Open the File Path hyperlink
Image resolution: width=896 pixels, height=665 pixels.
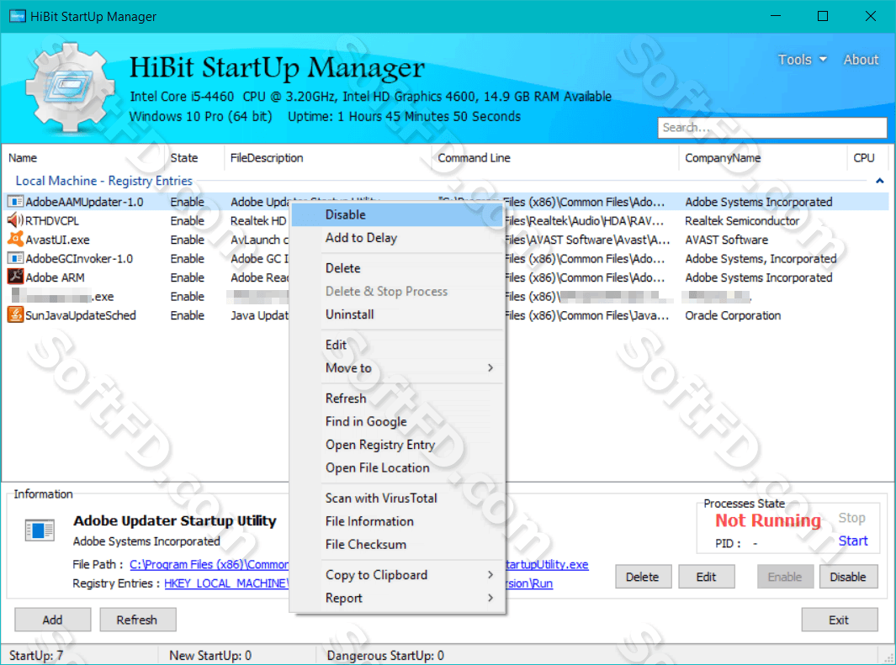[209, 565]
